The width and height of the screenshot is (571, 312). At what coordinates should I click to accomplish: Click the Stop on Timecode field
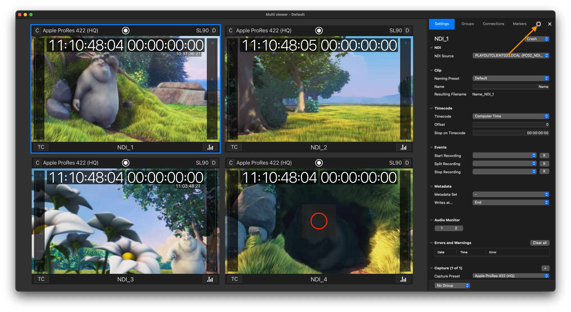click(511, 133)
